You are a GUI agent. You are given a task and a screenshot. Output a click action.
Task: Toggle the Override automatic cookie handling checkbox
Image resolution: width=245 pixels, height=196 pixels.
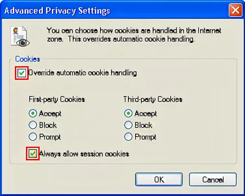21,73
